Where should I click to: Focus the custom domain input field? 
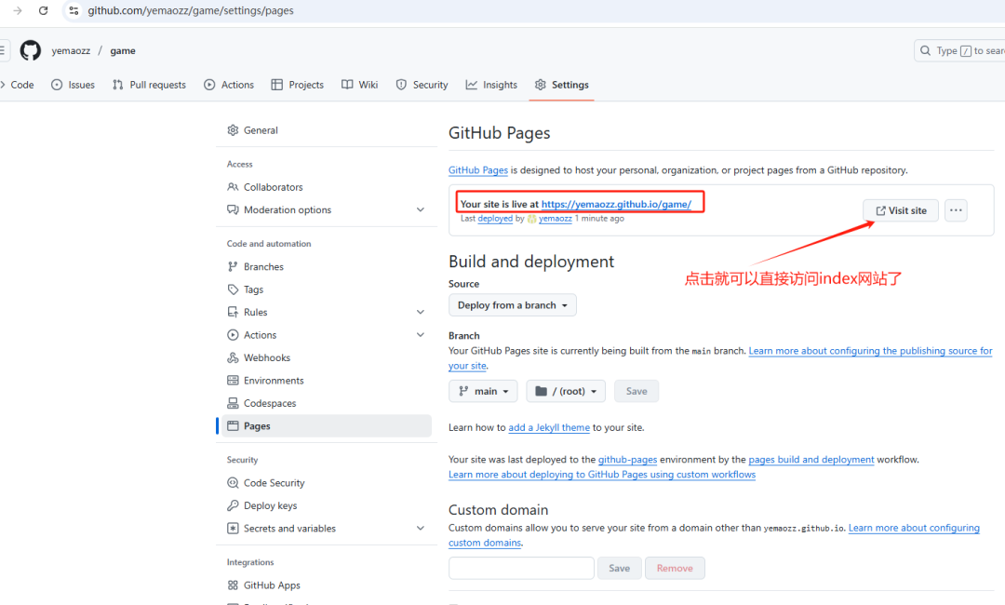pyautogui.click(x=521, y=568)
